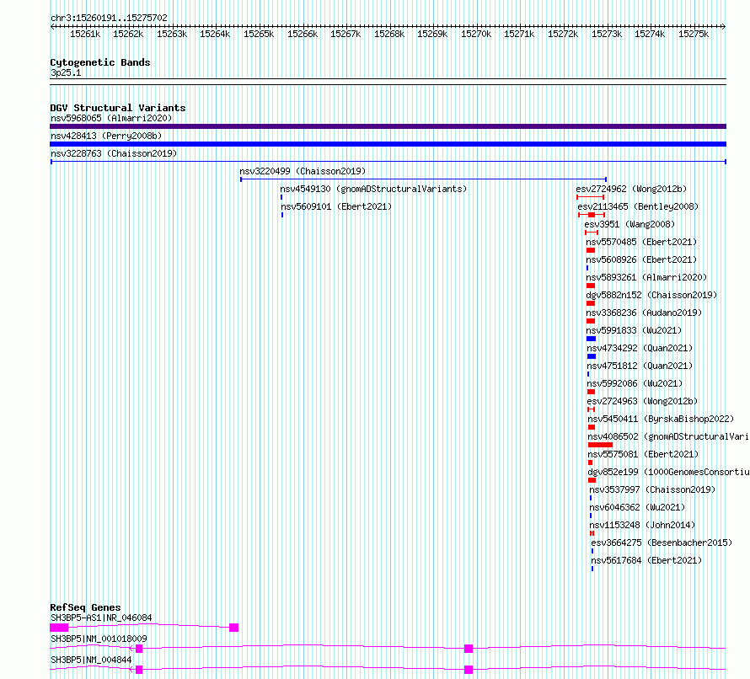Click the right SH3BP5-AS1 magenta exon block
The width and height of the screenshot is (750, 679).
click(x=234, y=628)
